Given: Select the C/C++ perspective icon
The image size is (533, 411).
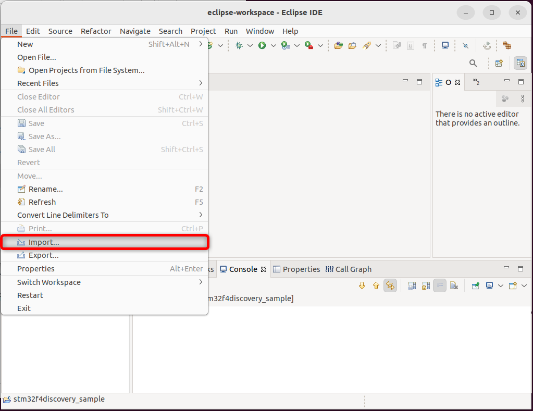Looking at the screenshot, I should pyautogui.click(x=520, y=63).
